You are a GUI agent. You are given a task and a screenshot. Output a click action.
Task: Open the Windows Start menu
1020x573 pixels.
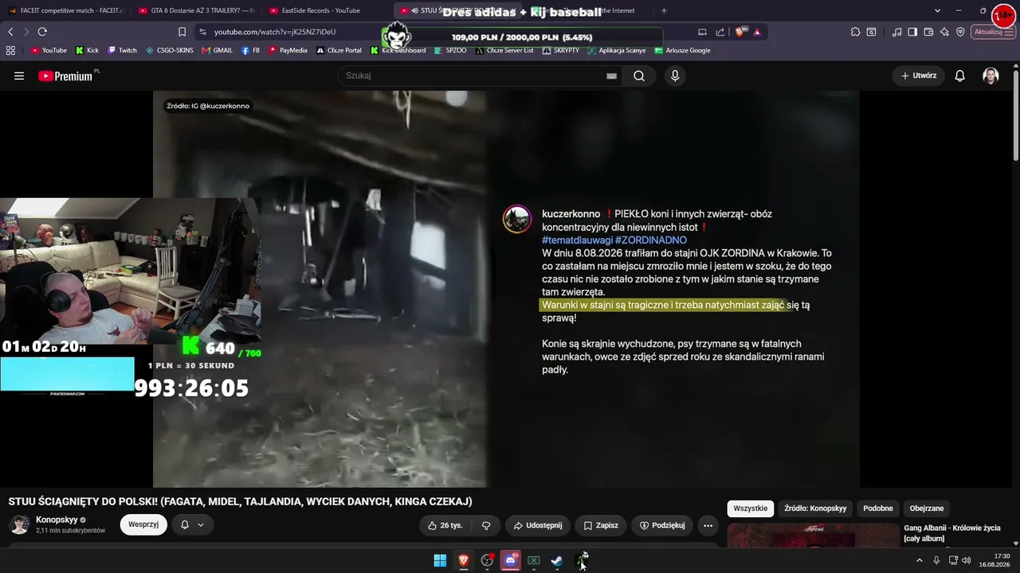[x=440, y=561]
